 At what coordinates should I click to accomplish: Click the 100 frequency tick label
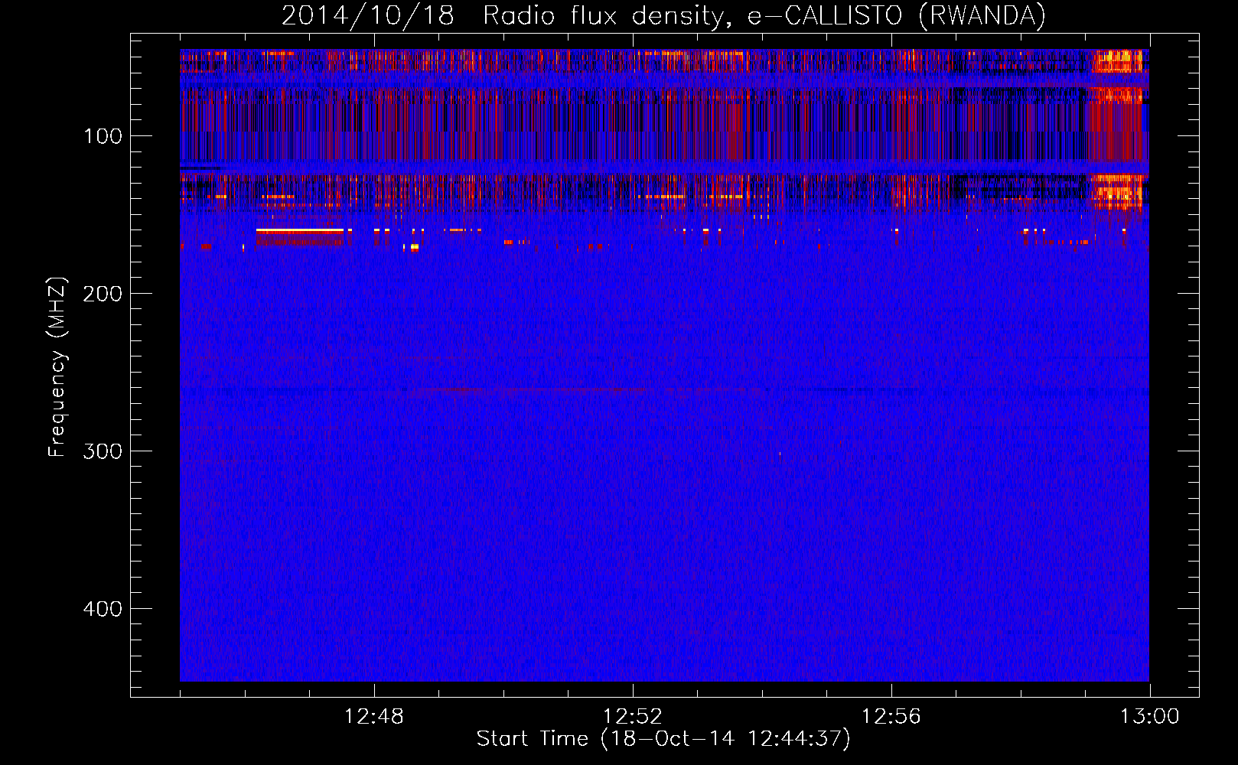coord(103,136)
